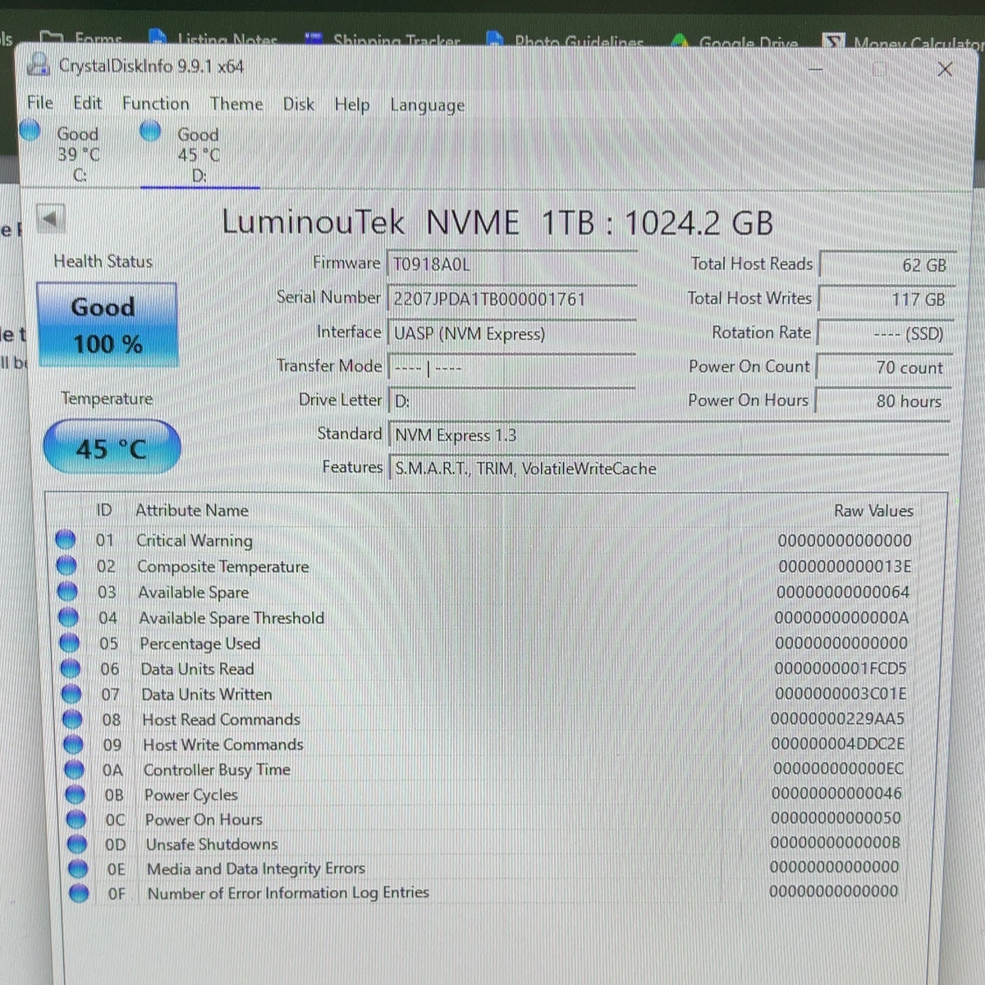Select the Available Spare Threshold attribute name
Screen dimensions: 985x985
[231, 617]
